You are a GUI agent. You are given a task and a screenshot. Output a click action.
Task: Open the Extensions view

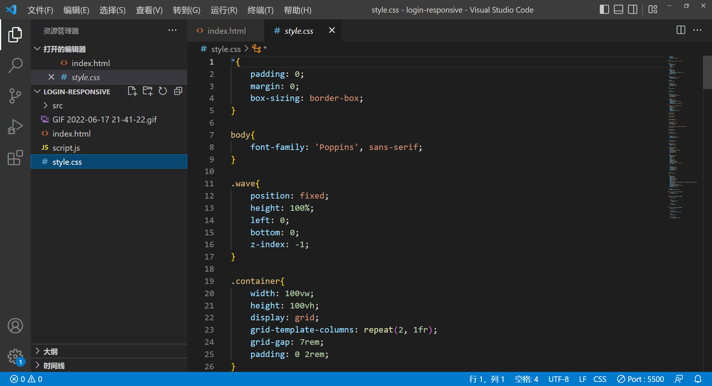[x=15, y=158]
